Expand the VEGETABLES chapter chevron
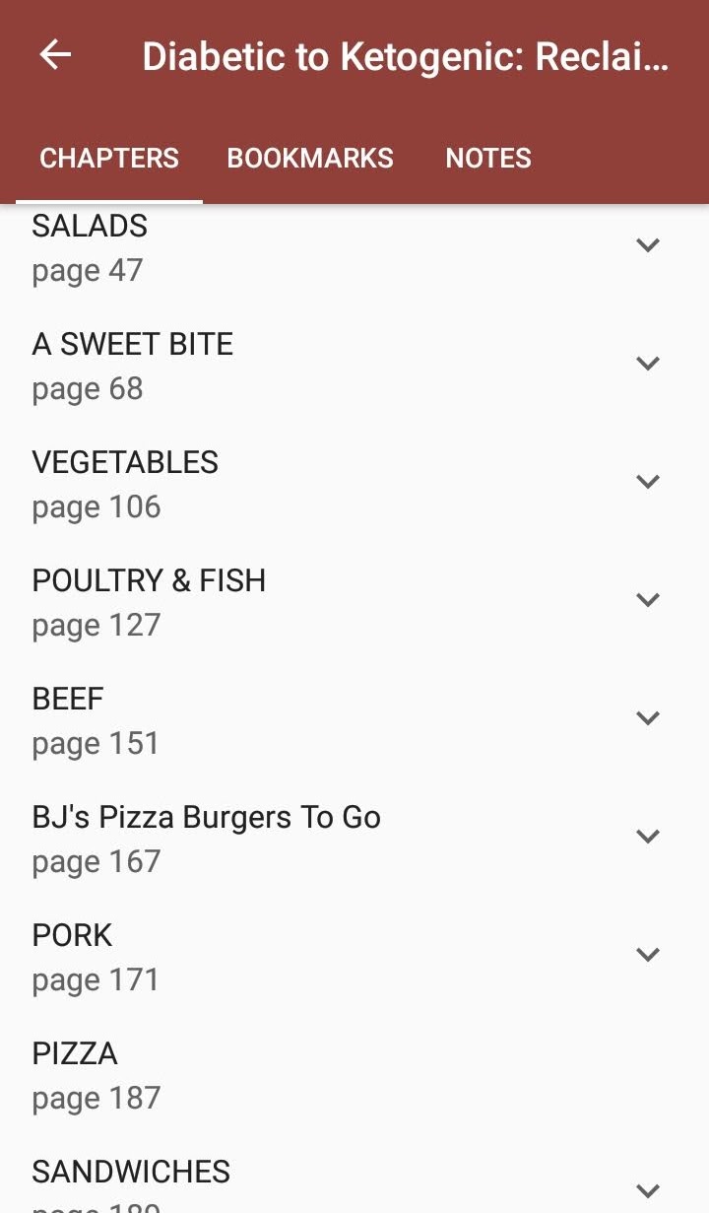The image size is (709, 1213). point(647,482)
